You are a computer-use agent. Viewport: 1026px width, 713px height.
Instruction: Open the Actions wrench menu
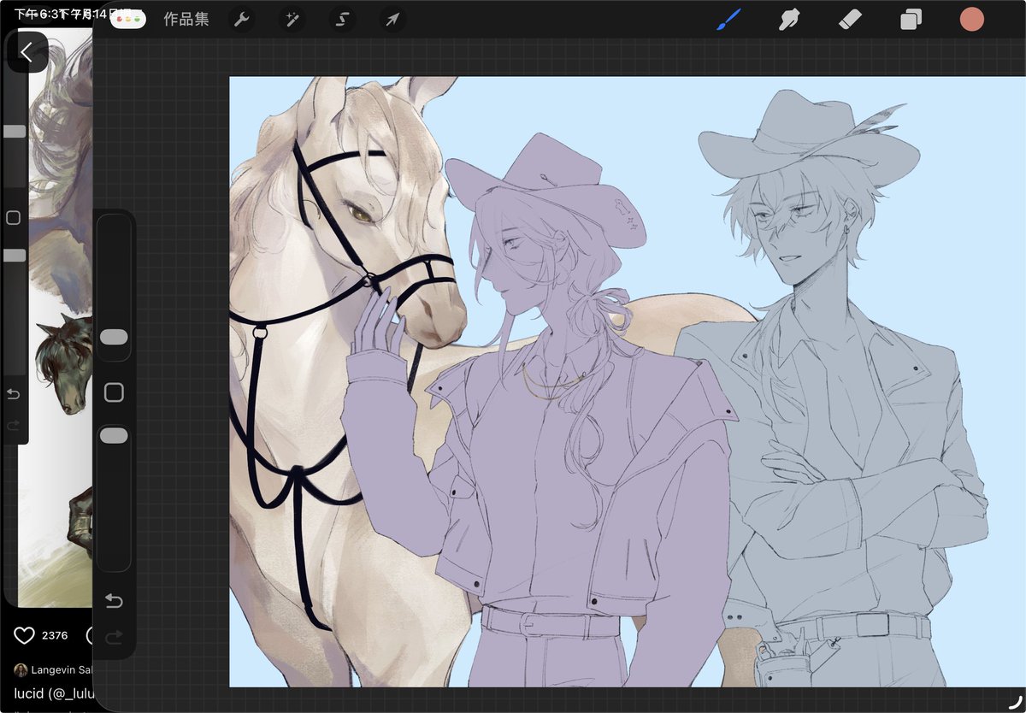point(242,20)
